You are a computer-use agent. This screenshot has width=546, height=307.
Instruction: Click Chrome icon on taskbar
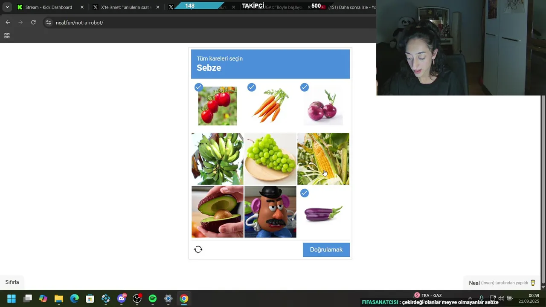coord(184,298)
